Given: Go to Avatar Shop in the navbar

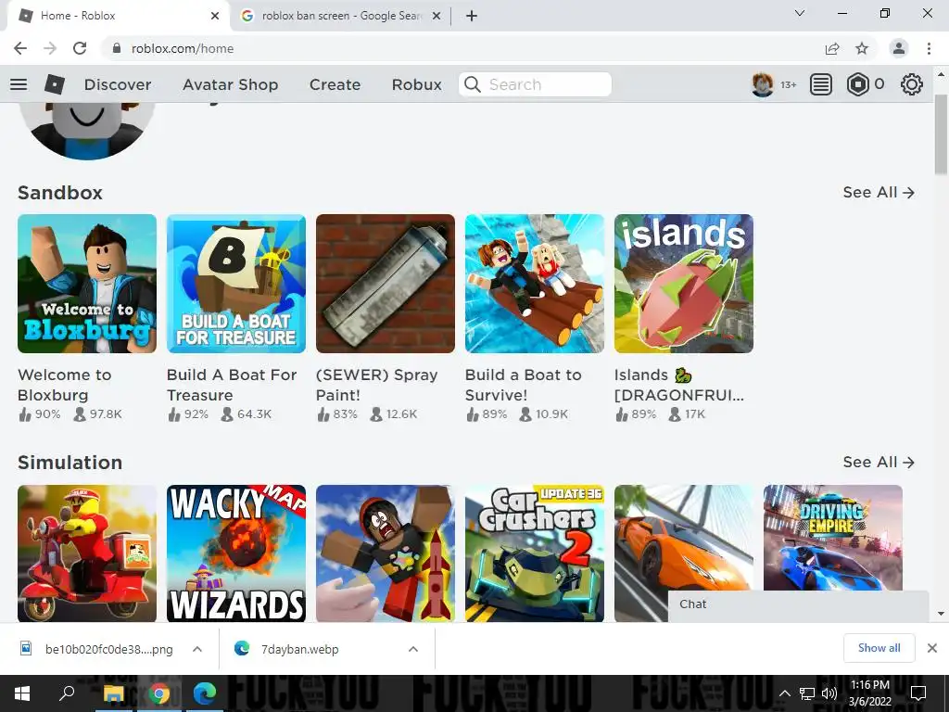Looking at the screenshot, I should tap(231, 84).
